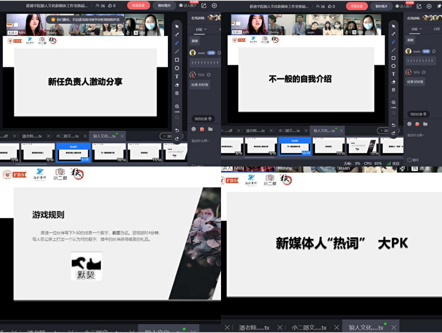Image resolution: width=442 pixels, height=333 pixels.
Task: Close the 狼人文化 tab in bottom-right window
Action: click(x=393, y=327)
